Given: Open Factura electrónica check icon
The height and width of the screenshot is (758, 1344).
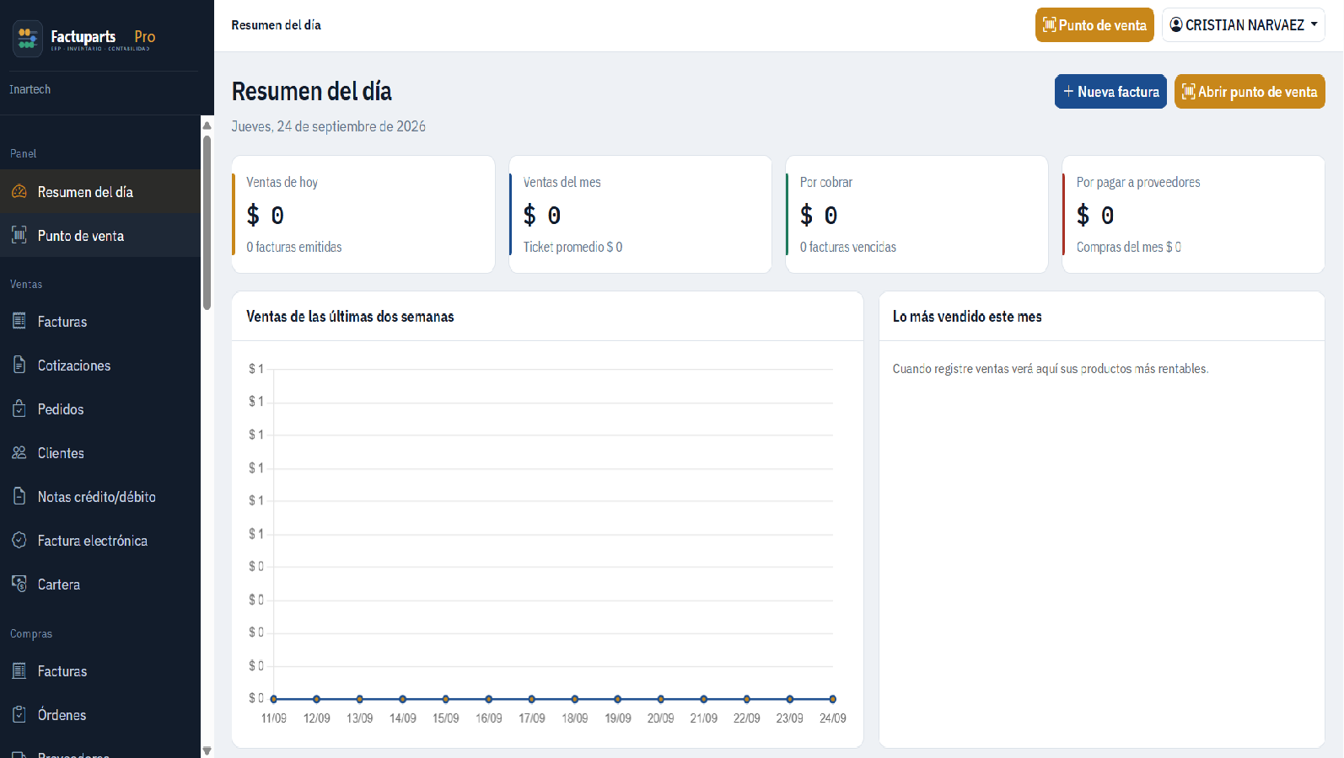Looking at the screenshot, I should click(x=19, y=540).
